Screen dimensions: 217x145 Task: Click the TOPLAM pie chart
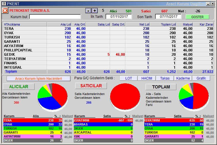(194, 96)
